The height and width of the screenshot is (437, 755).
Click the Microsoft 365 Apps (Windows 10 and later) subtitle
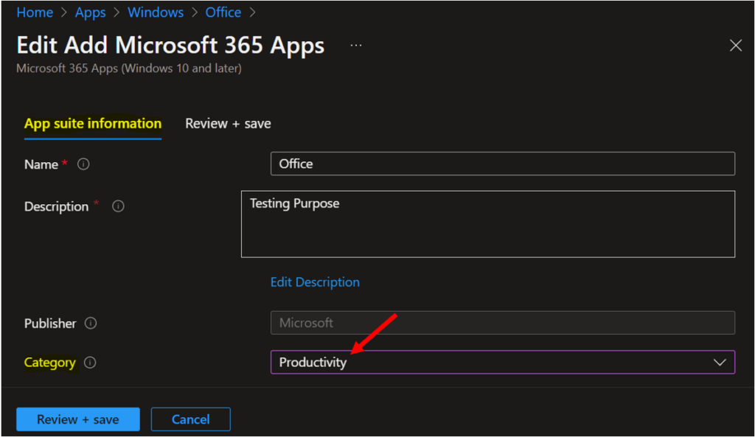(x=129, y=69)
